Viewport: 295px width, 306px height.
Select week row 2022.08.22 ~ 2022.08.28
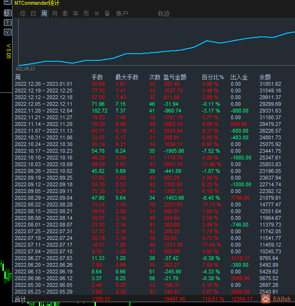point(148,204)
